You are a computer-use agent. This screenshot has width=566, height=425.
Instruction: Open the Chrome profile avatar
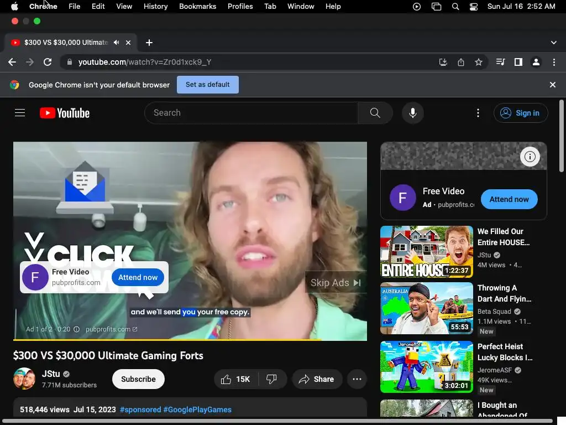click(x=536, y=62)
